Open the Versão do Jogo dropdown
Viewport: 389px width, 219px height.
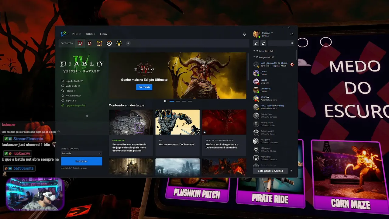click(81, 153)
